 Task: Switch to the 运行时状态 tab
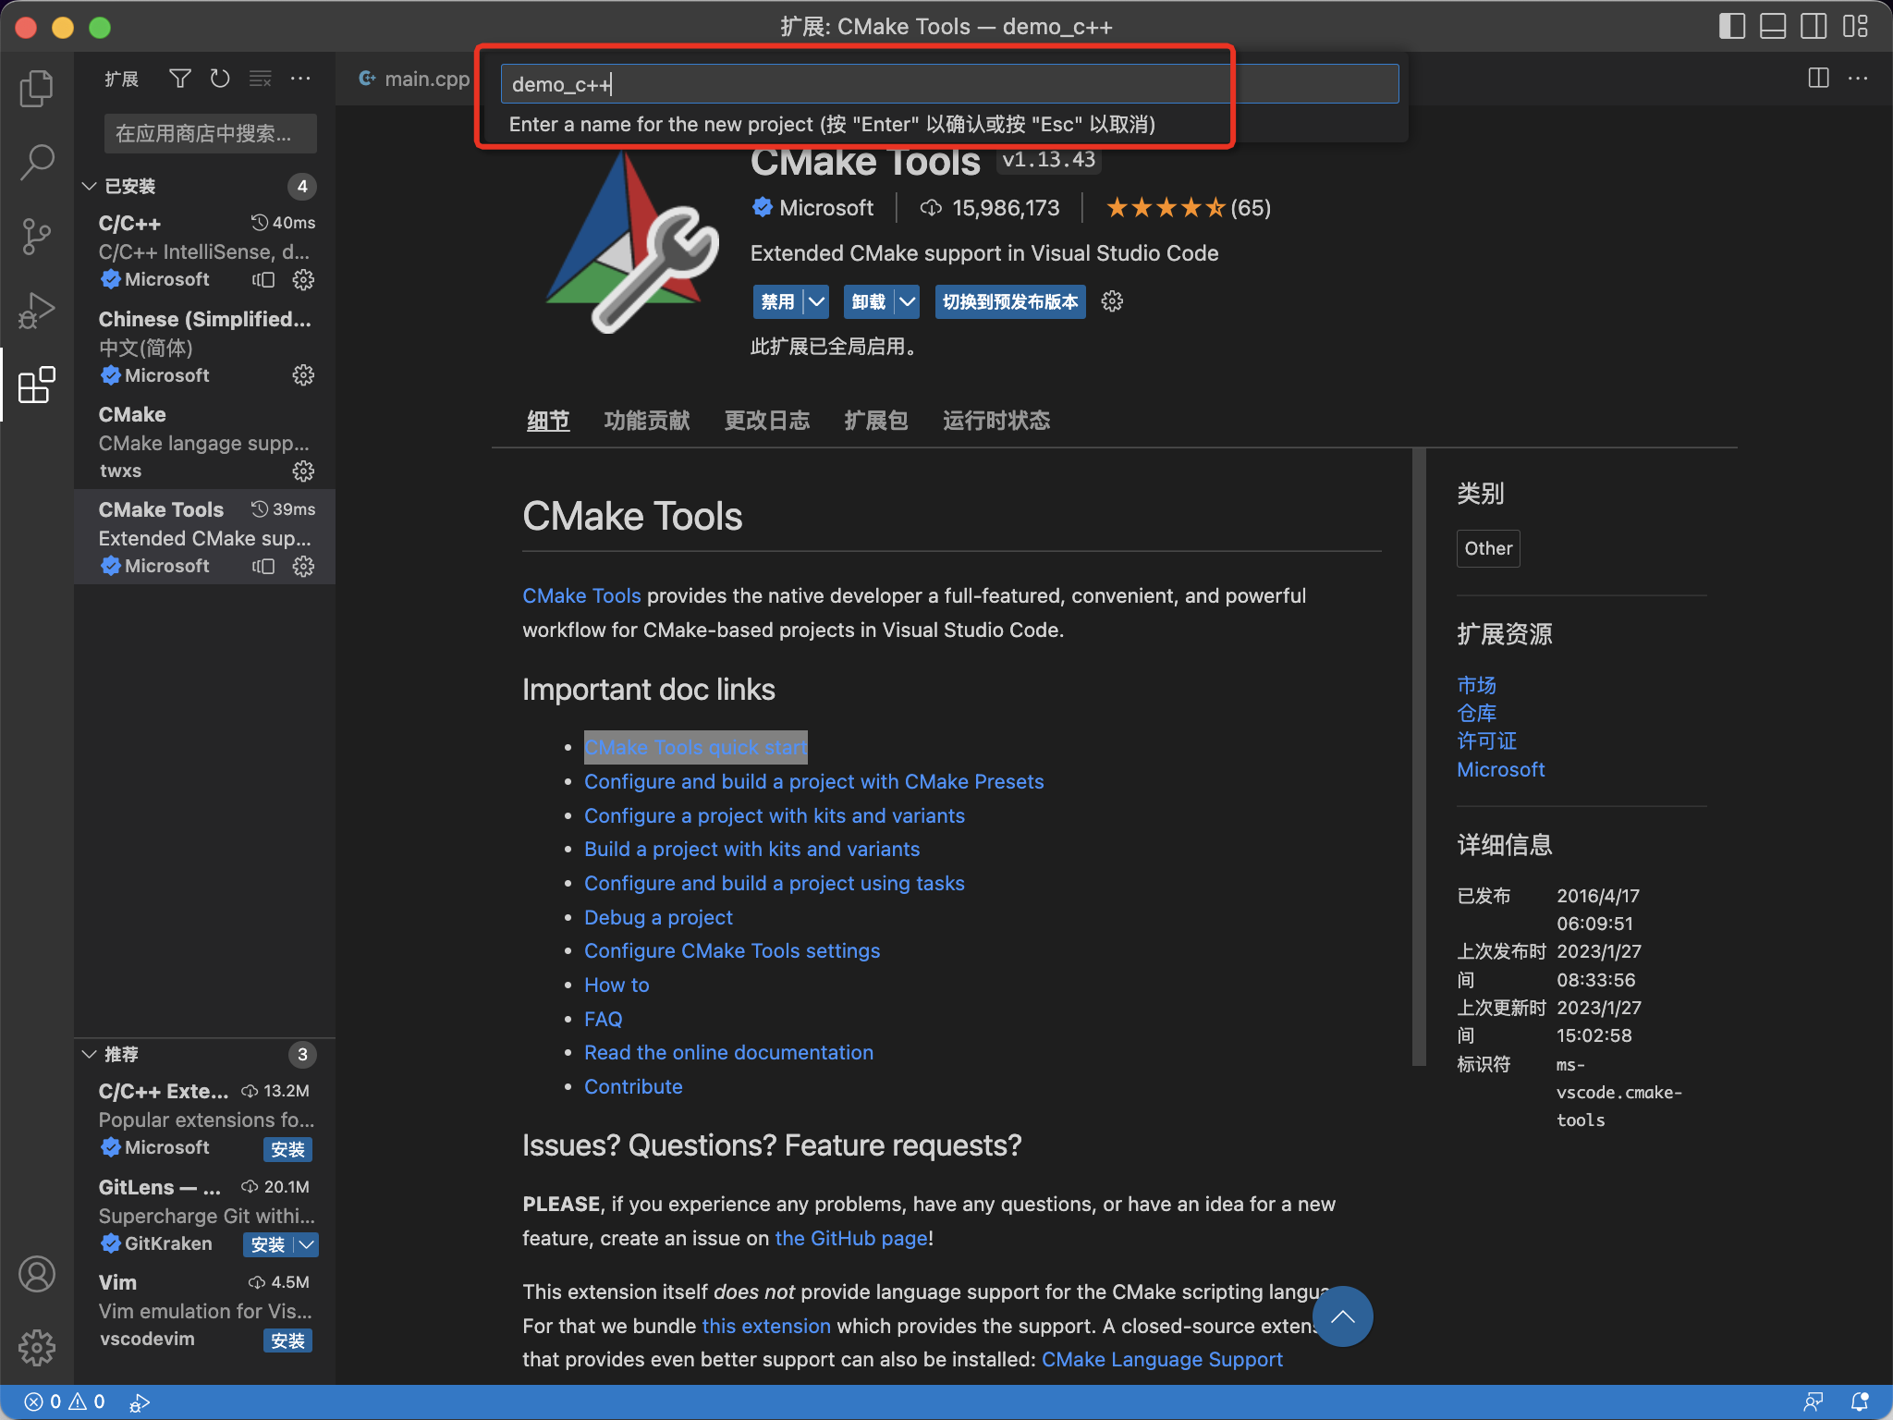996,421
